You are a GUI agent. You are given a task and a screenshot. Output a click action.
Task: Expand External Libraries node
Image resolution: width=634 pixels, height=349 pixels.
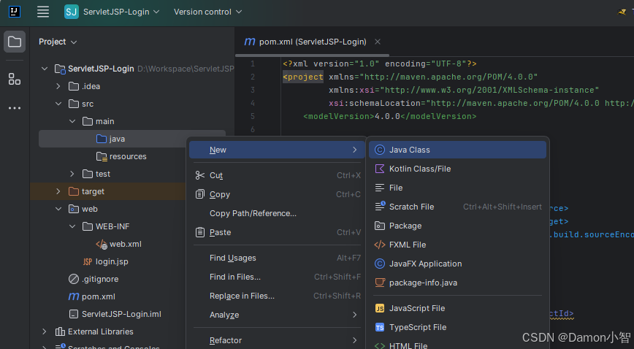coord(44,331)
